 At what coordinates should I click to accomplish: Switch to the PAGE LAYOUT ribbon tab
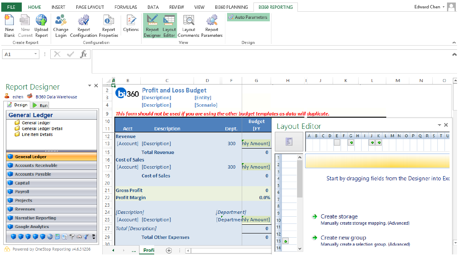tap(90, 7)
